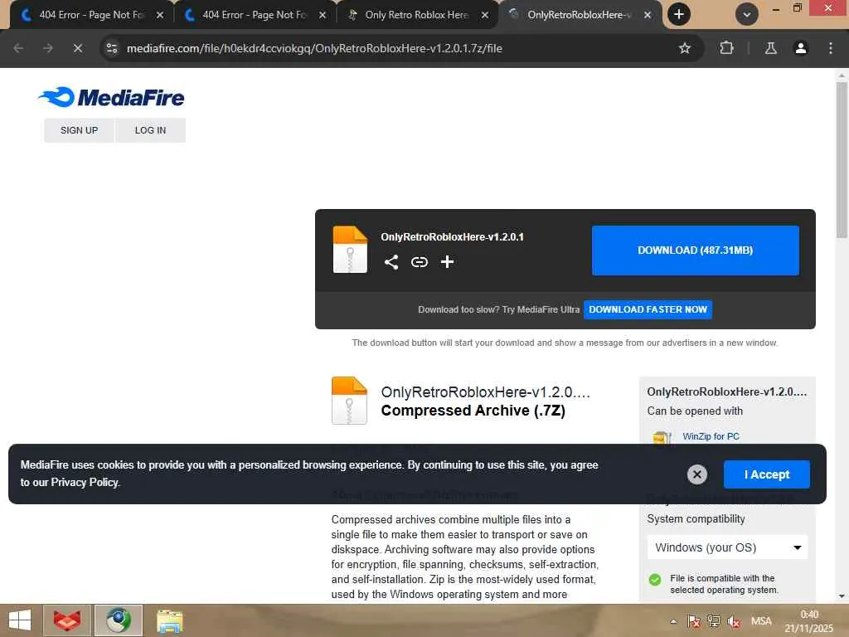The height and width of the screenshot is (637, 849).
Task: Bookmark this page with the star icon
Action: pos(684,48)
